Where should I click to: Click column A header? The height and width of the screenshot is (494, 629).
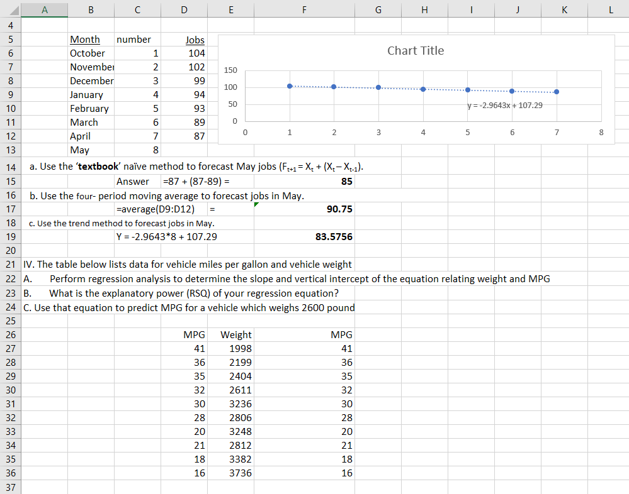pos(44,9)
